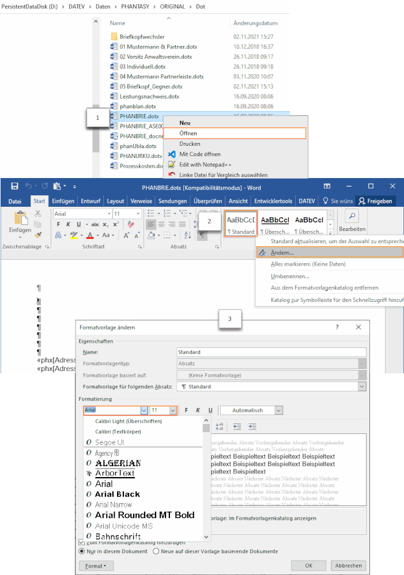The height and width of the screenshot is (575, 404).
Task: Open 'Formatvorlage für folgenden Absatz' dropdown
Action: (362, 387)
